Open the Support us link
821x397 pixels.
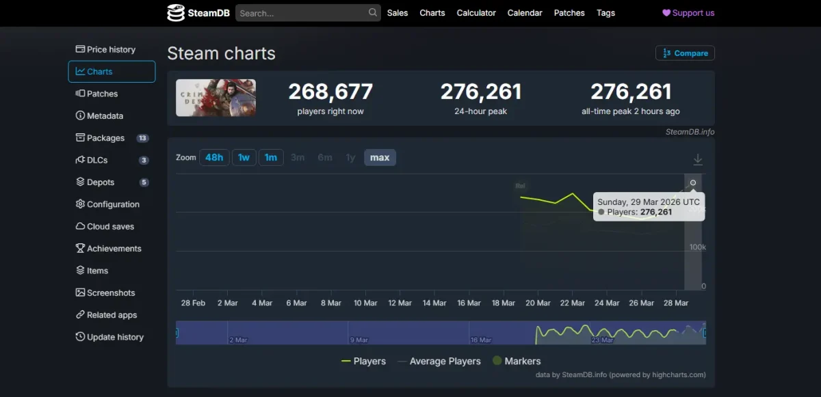(688, 12)
